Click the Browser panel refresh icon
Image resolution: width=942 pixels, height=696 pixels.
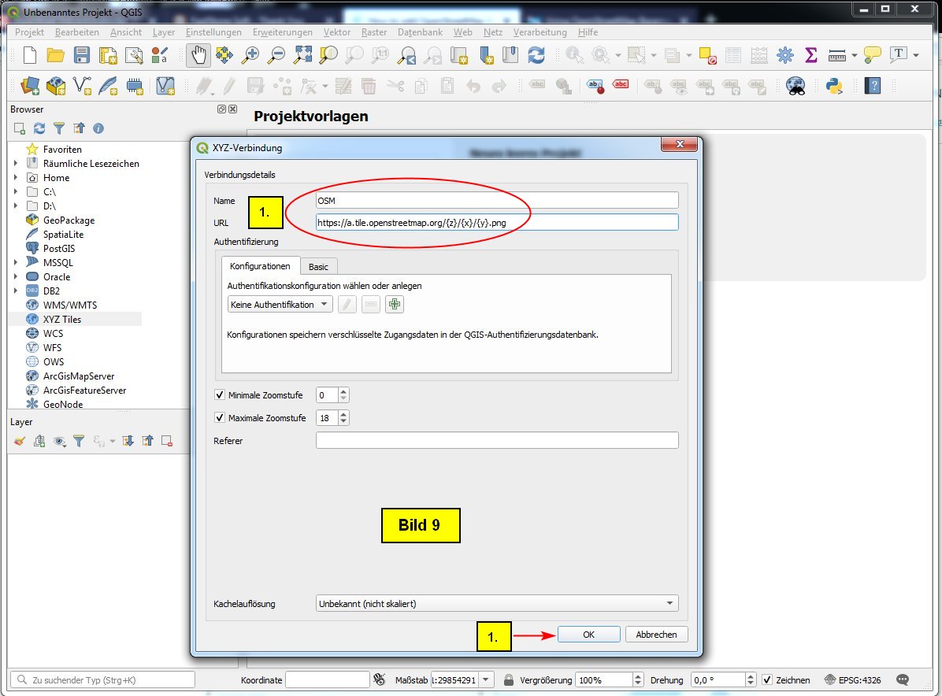tap(39, 128)
